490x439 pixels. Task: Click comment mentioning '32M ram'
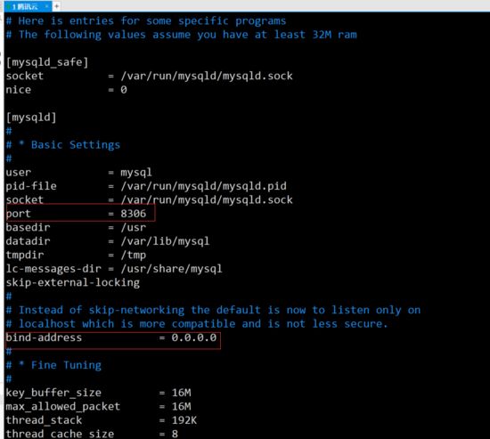pyautogui.click(x=181, y=35)
